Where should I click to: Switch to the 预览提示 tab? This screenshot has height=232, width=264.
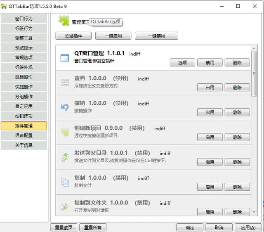(x=24, y=48)
